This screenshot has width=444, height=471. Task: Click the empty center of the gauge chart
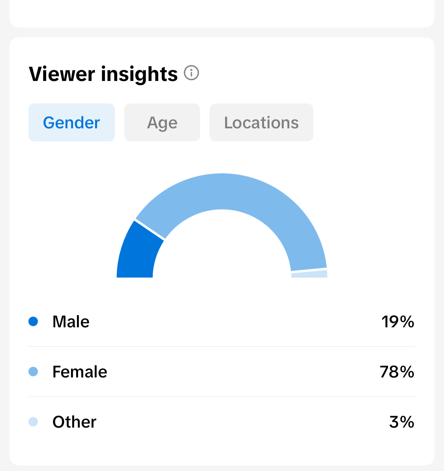point(222,249)
